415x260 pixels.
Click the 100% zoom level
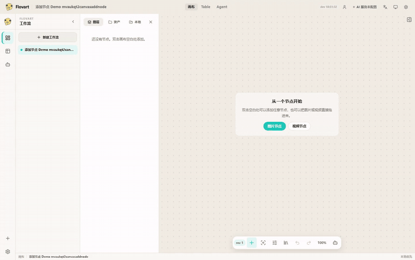tap(322, 243)
